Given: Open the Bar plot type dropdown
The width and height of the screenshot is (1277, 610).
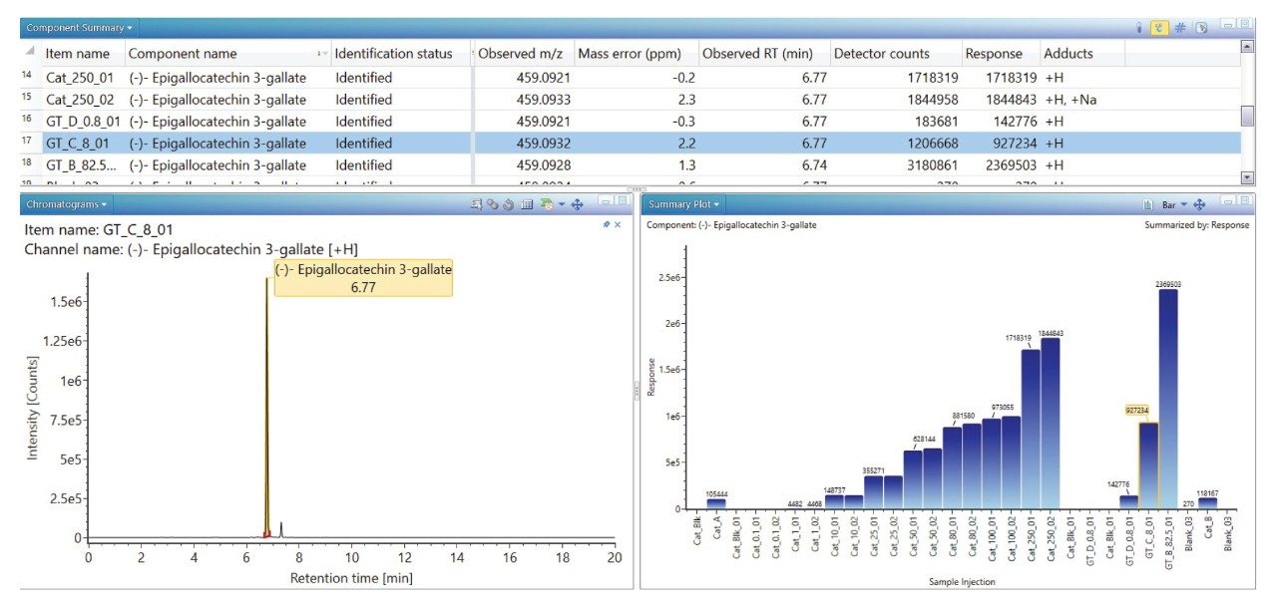Looking at the screenshot, I should pos(1175,204).
